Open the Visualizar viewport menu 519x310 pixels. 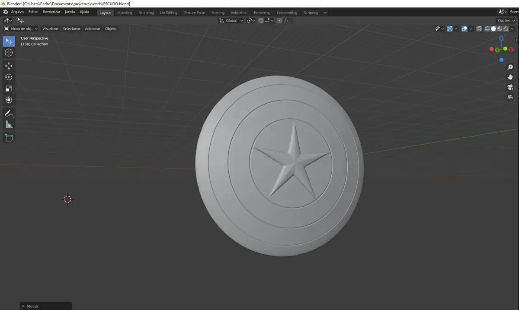(x=50, y=28)
